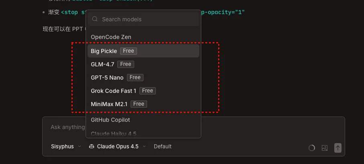Click the attach image icon
The image size is (364, 164).
pyautogui.click(x=325, y=148)
